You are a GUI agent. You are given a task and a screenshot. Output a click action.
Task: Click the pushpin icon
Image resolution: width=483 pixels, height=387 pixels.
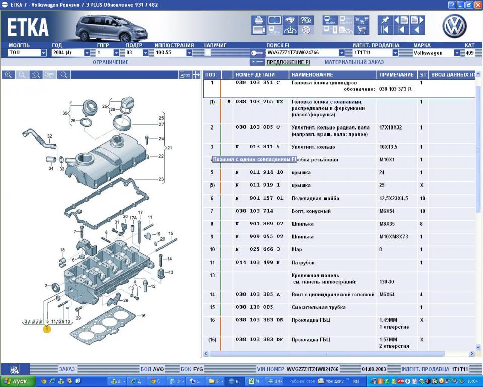[x=385, y=20]
